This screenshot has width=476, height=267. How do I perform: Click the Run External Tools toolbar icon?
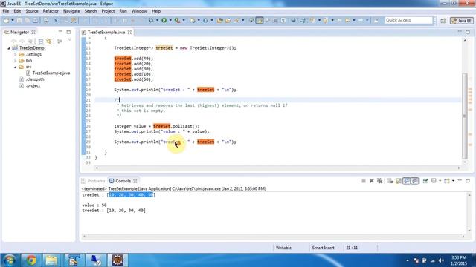tap(177, 20)
